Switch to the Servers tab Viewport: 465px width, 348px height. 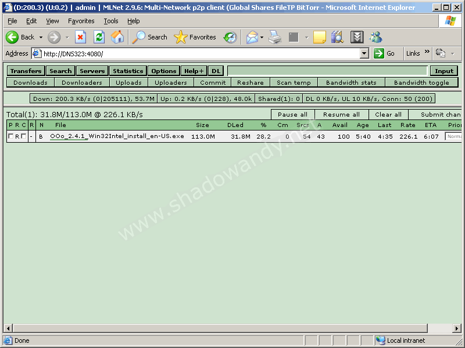click(x=92, y=71)
